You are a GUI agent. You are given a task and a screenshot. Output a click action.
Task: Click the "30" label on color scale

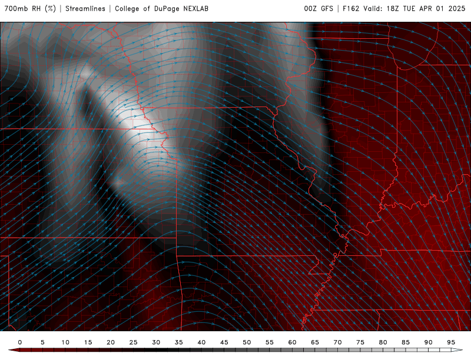pyautogui.click(x=156, y=342)
